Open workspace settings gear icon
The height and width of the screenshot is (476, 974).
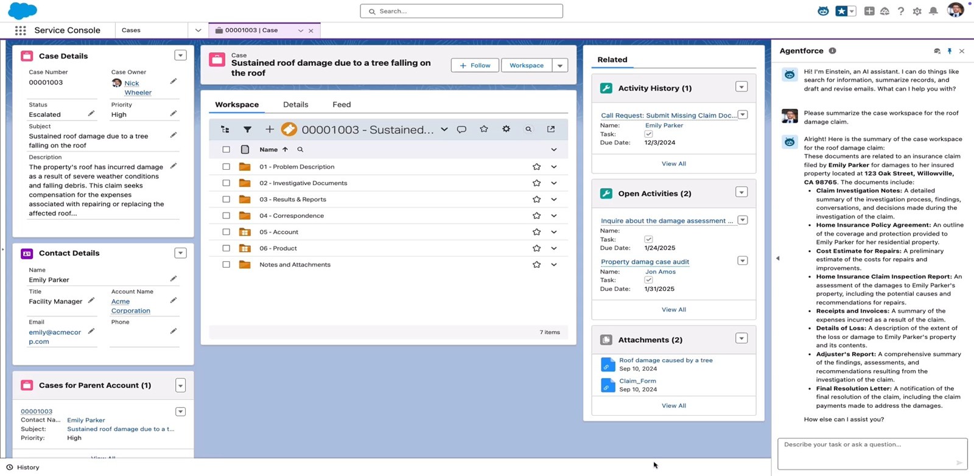pyautogui.click(x=506, y=129)
